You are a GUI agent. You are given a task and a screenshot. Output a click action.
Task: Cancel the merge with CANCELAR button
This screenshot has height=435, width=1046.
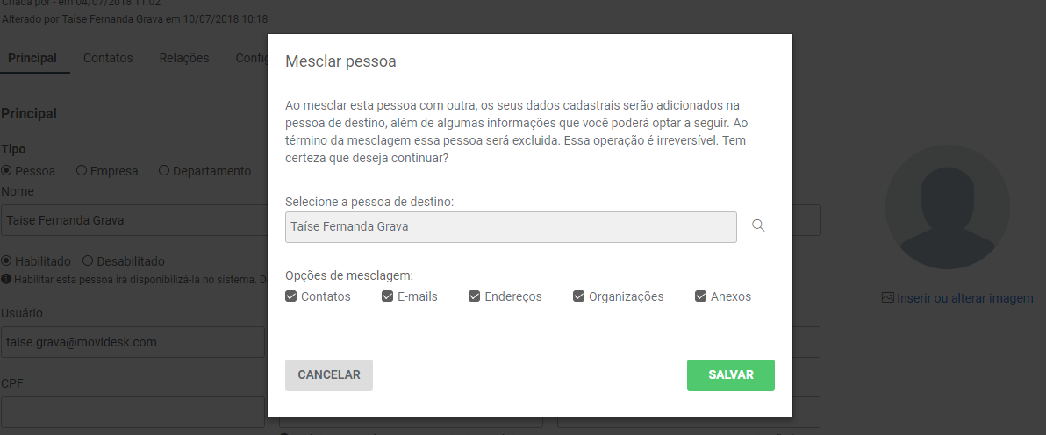329,375
